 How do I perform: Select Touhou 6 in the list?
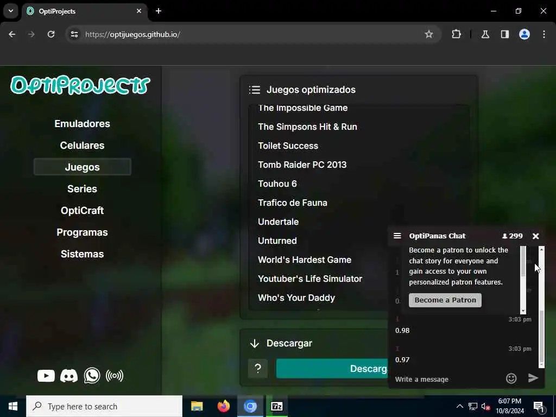click(x=277, y=184)
